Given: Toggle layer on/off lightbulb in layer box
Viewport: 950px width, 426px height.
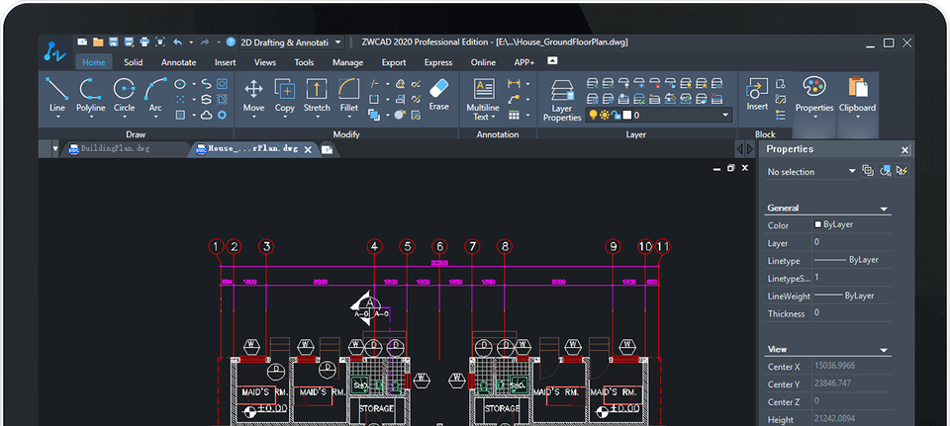Looking at the screenshot, I should [593, 115].
